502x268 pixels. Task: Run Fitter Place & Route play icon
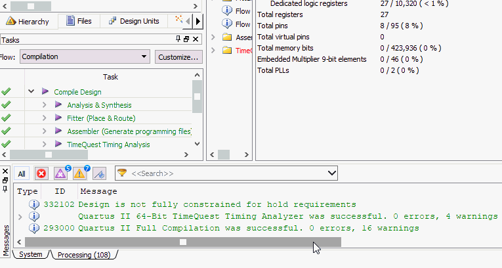58,118
